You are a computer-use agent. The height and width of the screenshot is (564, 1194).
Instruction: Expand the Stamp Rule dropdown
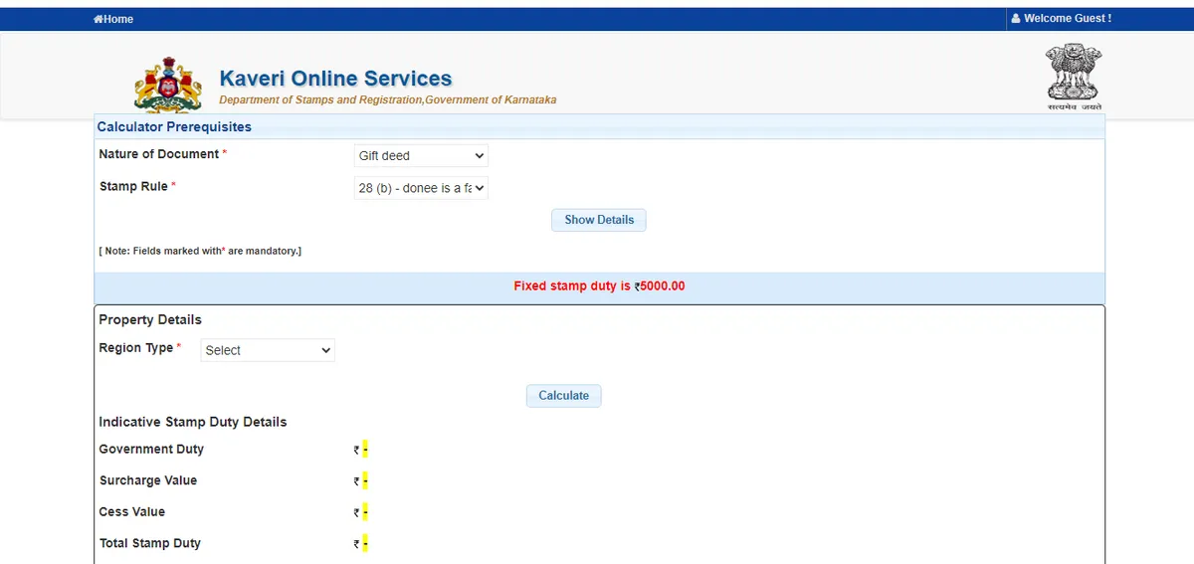click(421, 188)
